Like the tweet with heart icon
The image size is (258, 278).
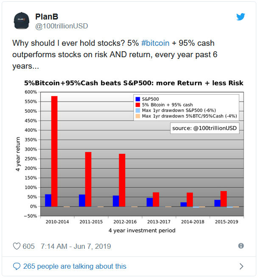pos(17,246)
